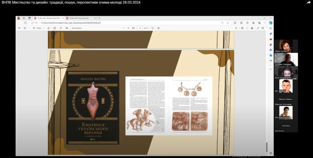Zoom in with the plus button

click(128, 28)
